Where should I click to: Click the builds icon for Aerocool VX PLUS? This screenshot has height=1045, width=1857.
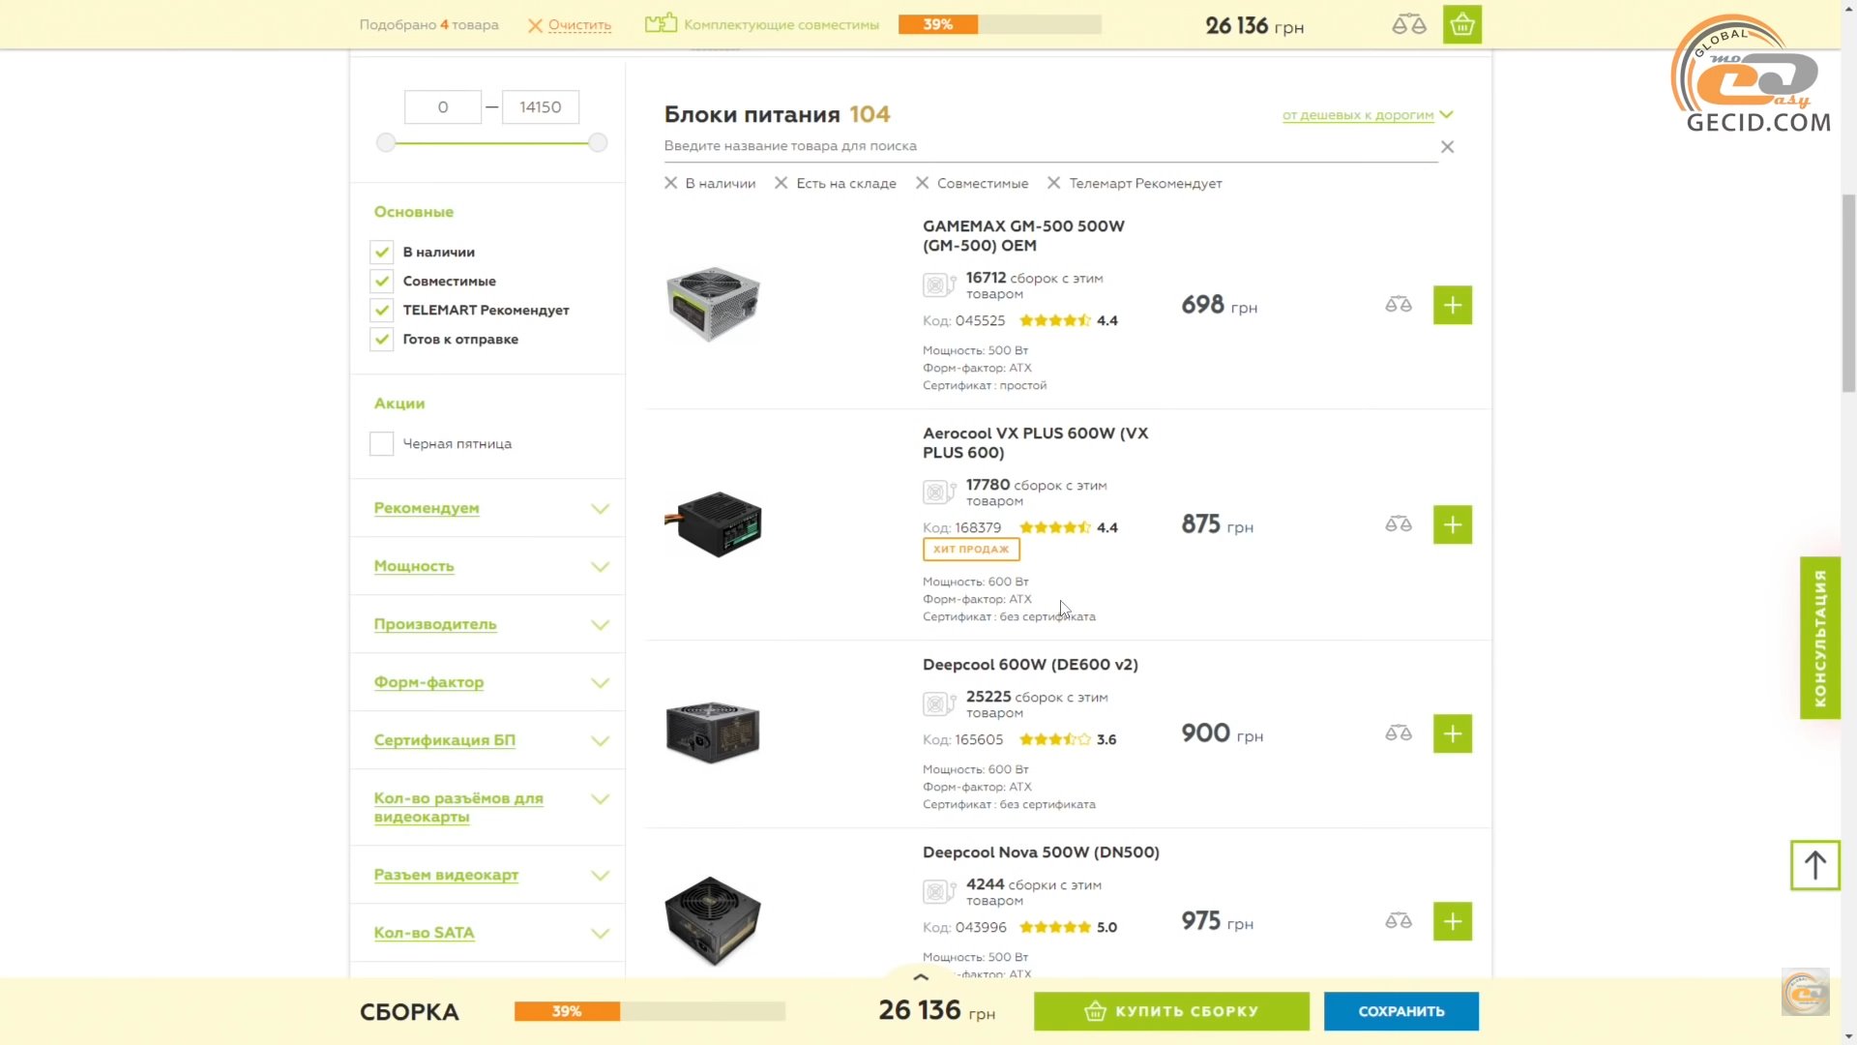click(938, 493)
